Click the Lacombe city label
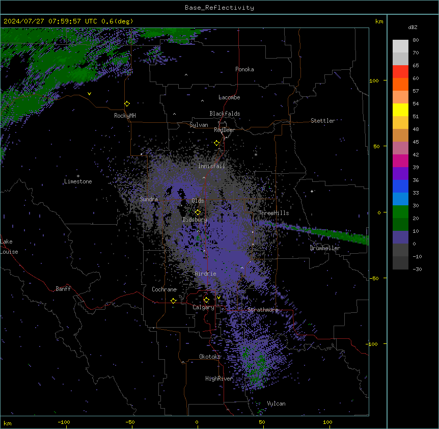 (x=229, y=97)
